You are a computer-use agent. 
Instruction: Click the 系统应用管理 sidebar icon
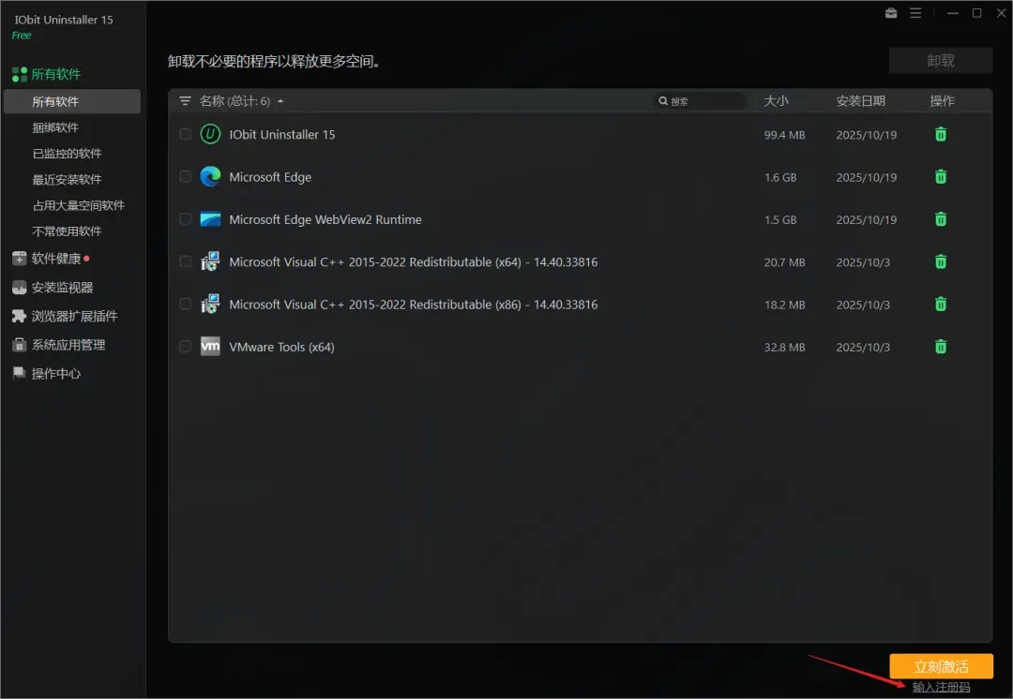point(20,345)
